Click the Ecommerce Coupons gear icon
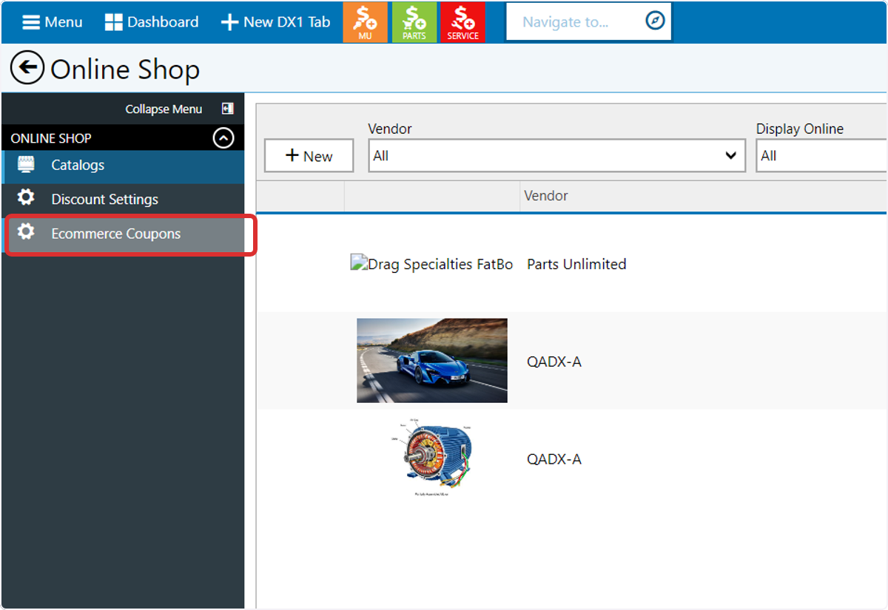The width and height of the screenshot is (888, 610). (26, 232)
